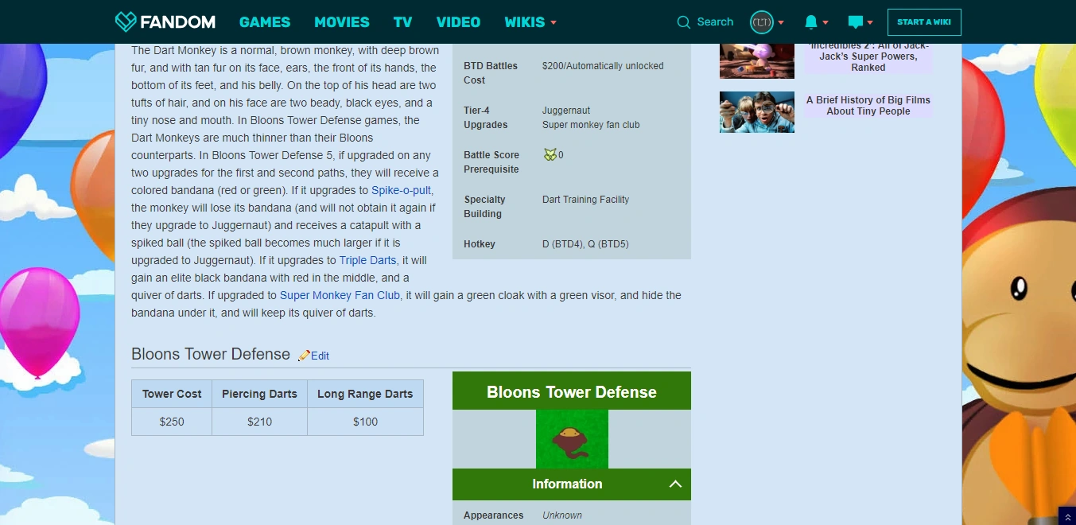Click the Battle Score medal icon
Image resolution: width=1076 pixels, height=525 pixels.
550,154
